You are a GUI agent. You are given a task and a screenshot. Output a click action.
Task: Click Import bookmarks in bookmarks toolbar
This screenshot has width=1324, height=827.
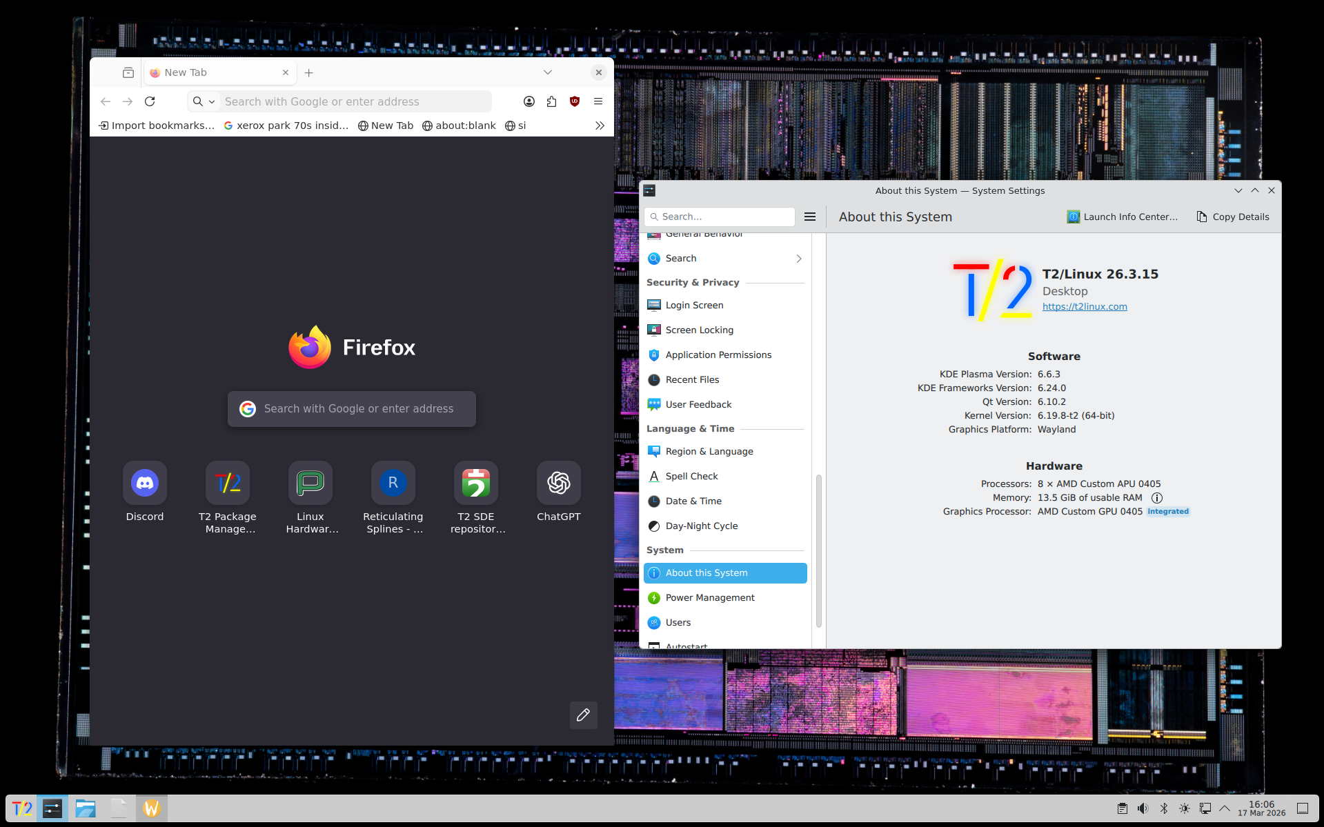pyautogui.click(x=157, y=126)
